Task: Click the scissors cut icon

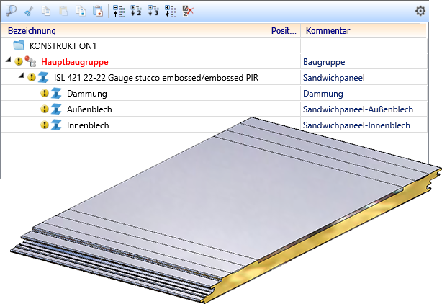Action: (x=29, y=12)
